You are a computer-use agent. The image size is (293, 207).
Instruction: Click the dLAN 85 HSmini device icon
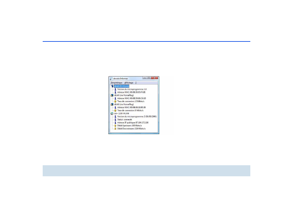pyautogui.click(x=112, y=86)
